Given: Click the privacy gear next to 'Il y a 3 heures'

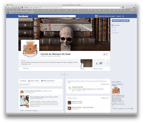Looking at the screenshot, I should (34, 93).
